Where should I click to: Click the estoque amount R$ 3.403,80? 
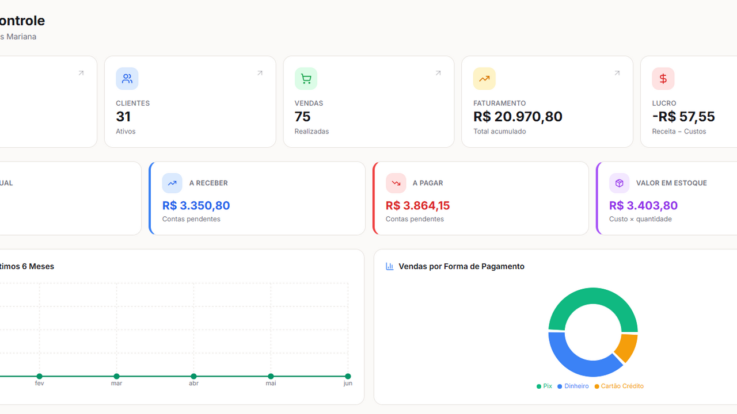click(x=643, y=205)
